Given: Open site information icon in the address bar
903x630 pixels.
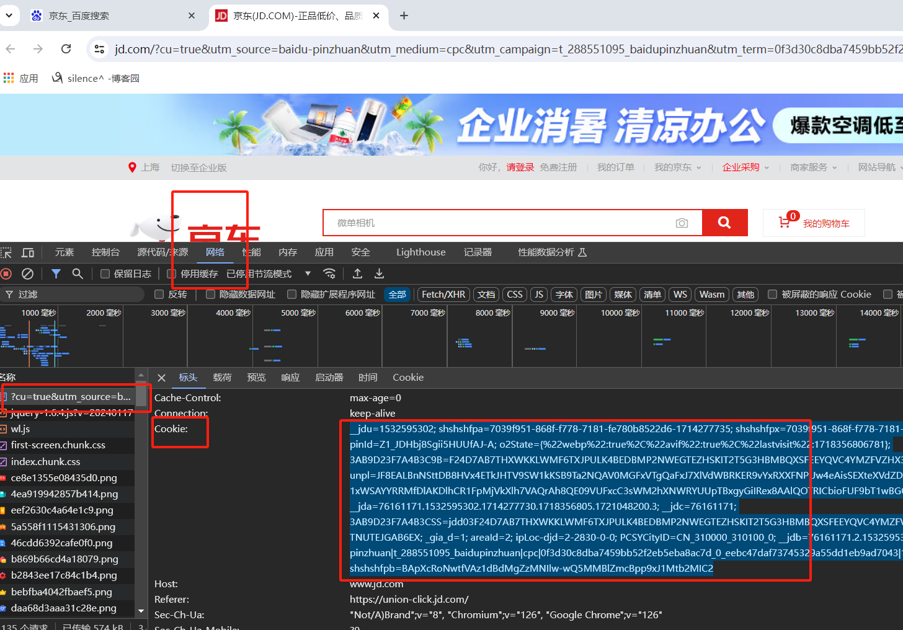Looking at the screenshot, I should click(99, 49).
